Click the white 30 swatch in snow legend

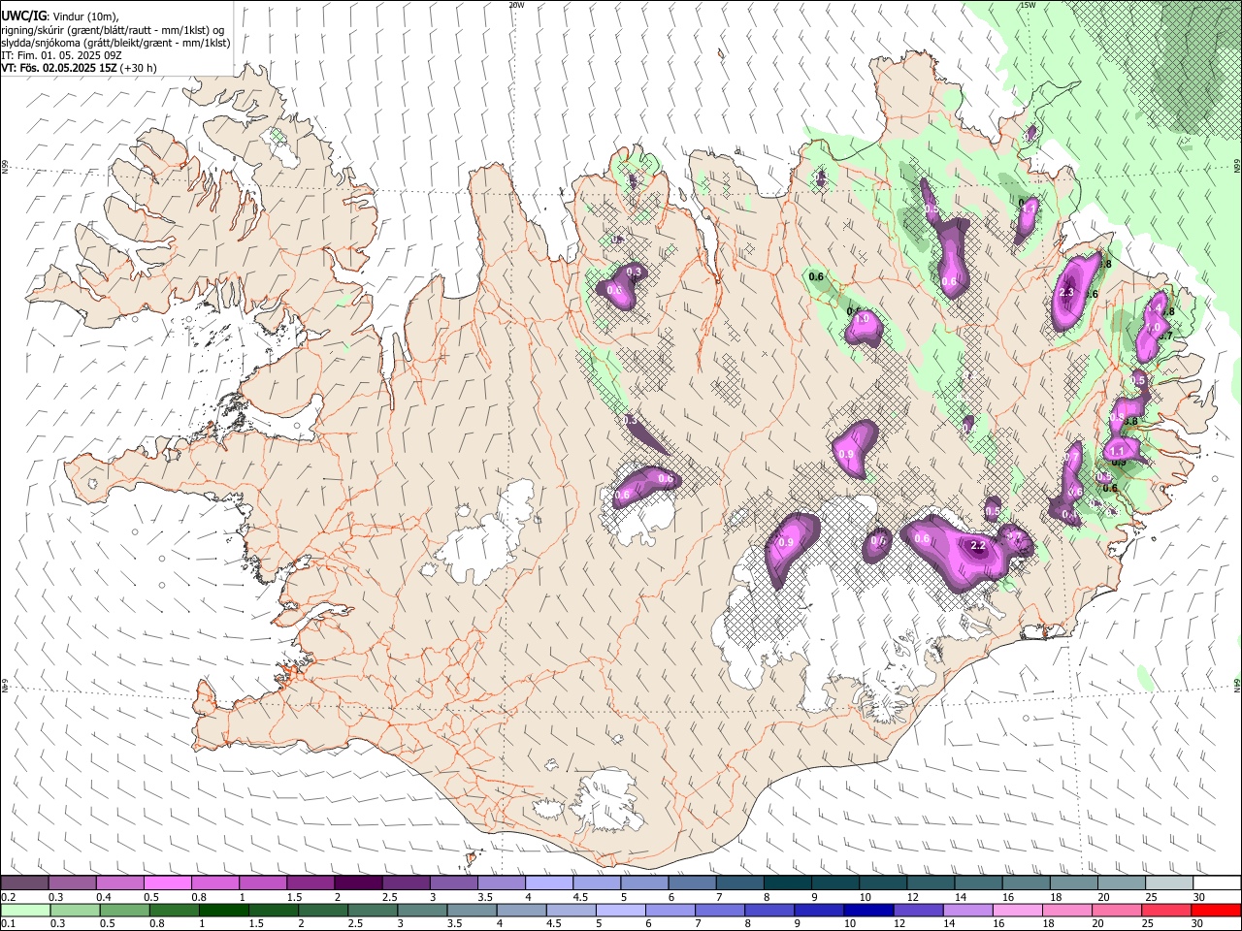(x=1217, y=883)
